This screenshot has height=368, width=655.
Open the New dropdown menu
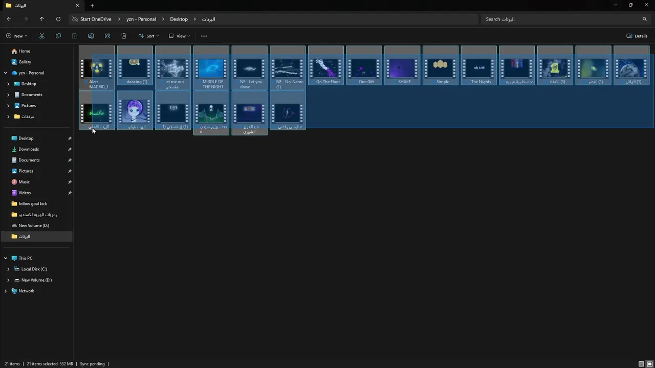(x=16, y=36)
